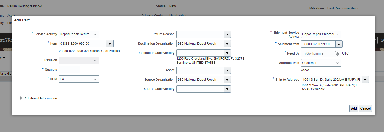Open the Service Activity dropdown
Screen dimensions: 384x132
click(79, 34)
